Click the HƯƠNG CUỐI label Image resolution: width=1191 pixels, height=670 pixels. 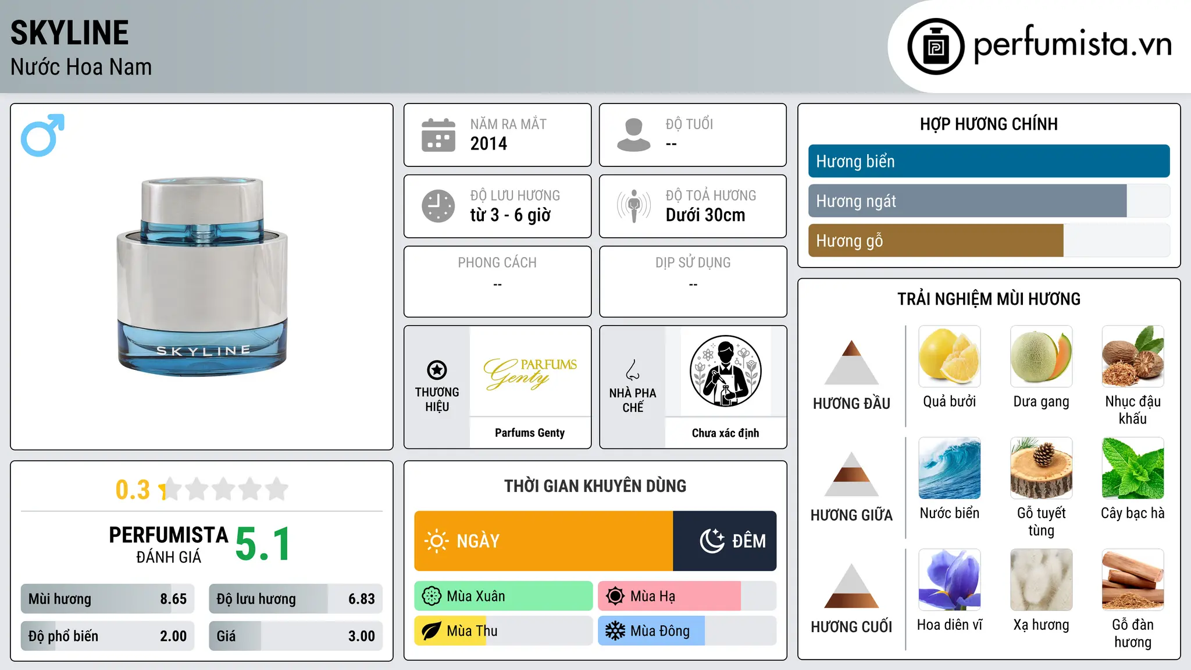tap(851, 627)
